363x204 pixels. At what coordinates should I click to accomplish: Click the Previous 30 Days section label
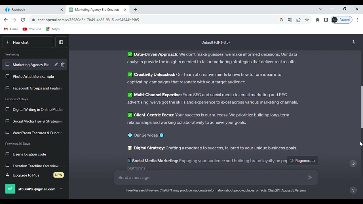point(18,144)
